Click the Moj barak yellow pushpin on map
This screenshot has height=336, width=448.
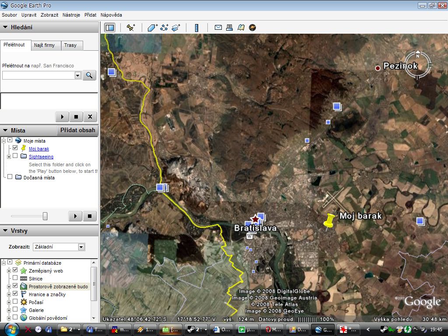pyautogui.click(x=329, y=221)
